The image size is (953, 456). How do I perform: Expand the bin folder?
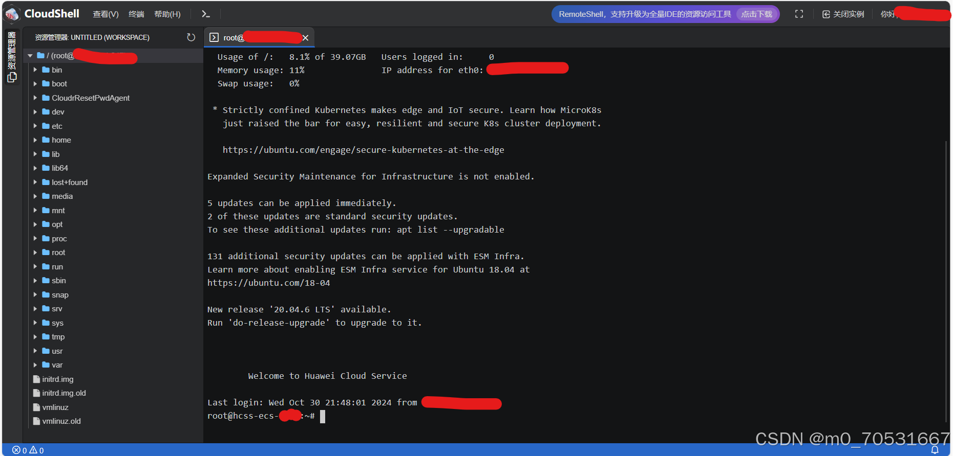click(35, 70)
